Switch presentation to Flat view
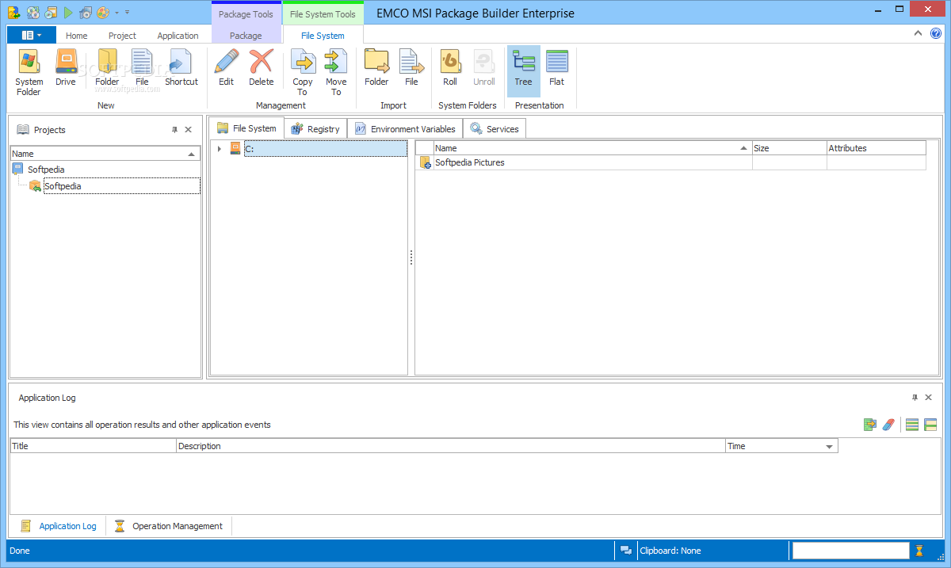The image size is (951, 568). click(x=557, y=68)
